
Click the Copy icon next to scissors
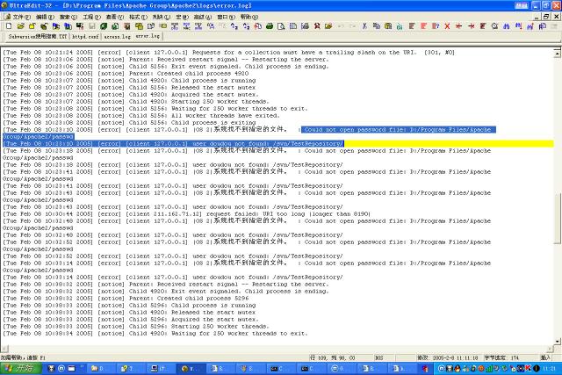[377, 26]
